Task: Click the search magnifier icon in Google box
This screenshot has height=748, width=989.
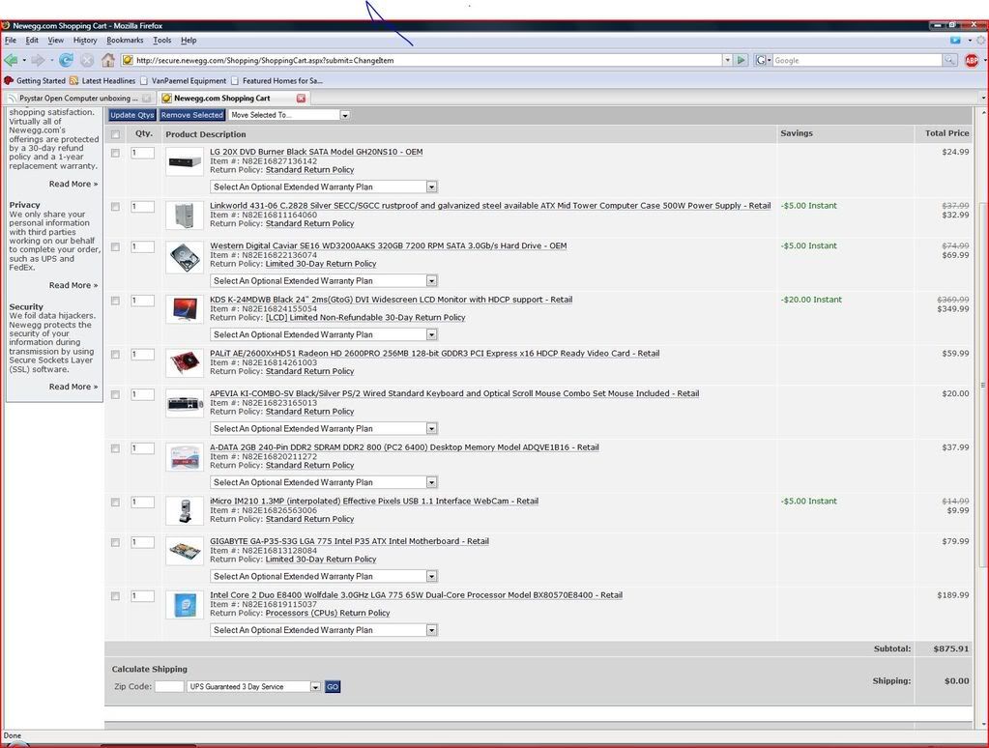Action: [949, 60]
